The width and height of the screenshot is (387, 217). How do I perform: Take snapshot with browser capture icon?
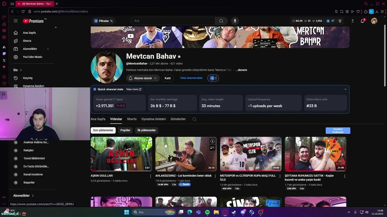(342, 11)
